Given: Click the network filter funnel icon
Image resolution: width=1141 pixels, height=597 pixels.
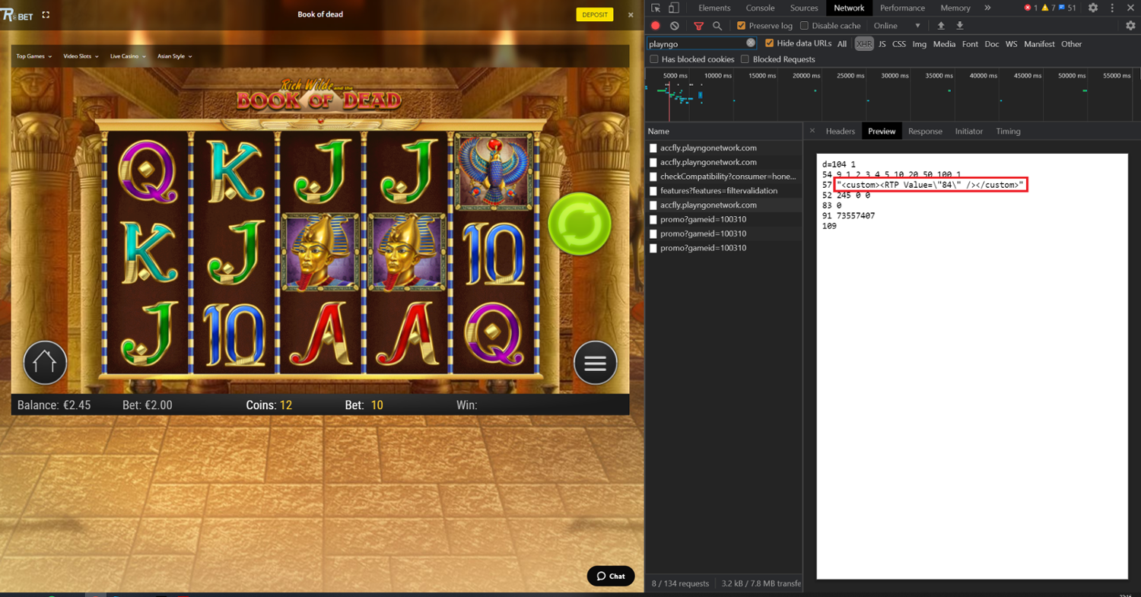Looking at the screenshot, I should point(698,26).
